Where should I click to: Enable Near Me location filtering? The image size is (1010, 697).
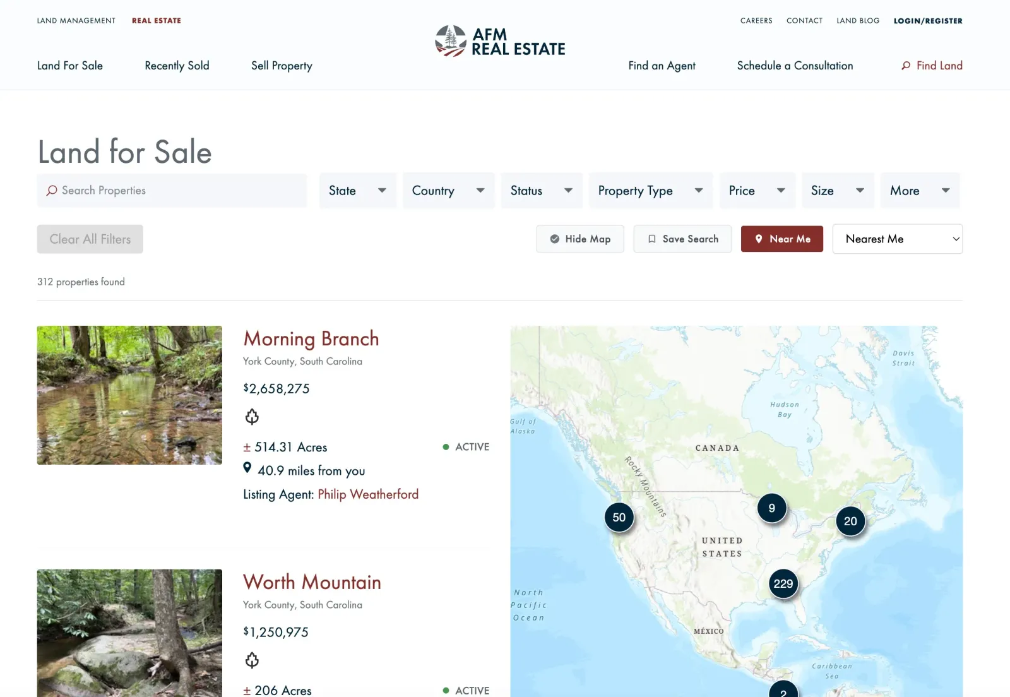(x=782, y=239)
